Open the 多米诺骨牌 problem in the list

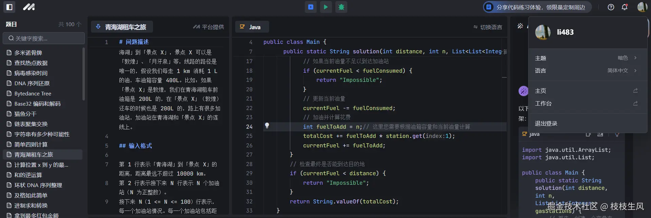coord(28,53)
